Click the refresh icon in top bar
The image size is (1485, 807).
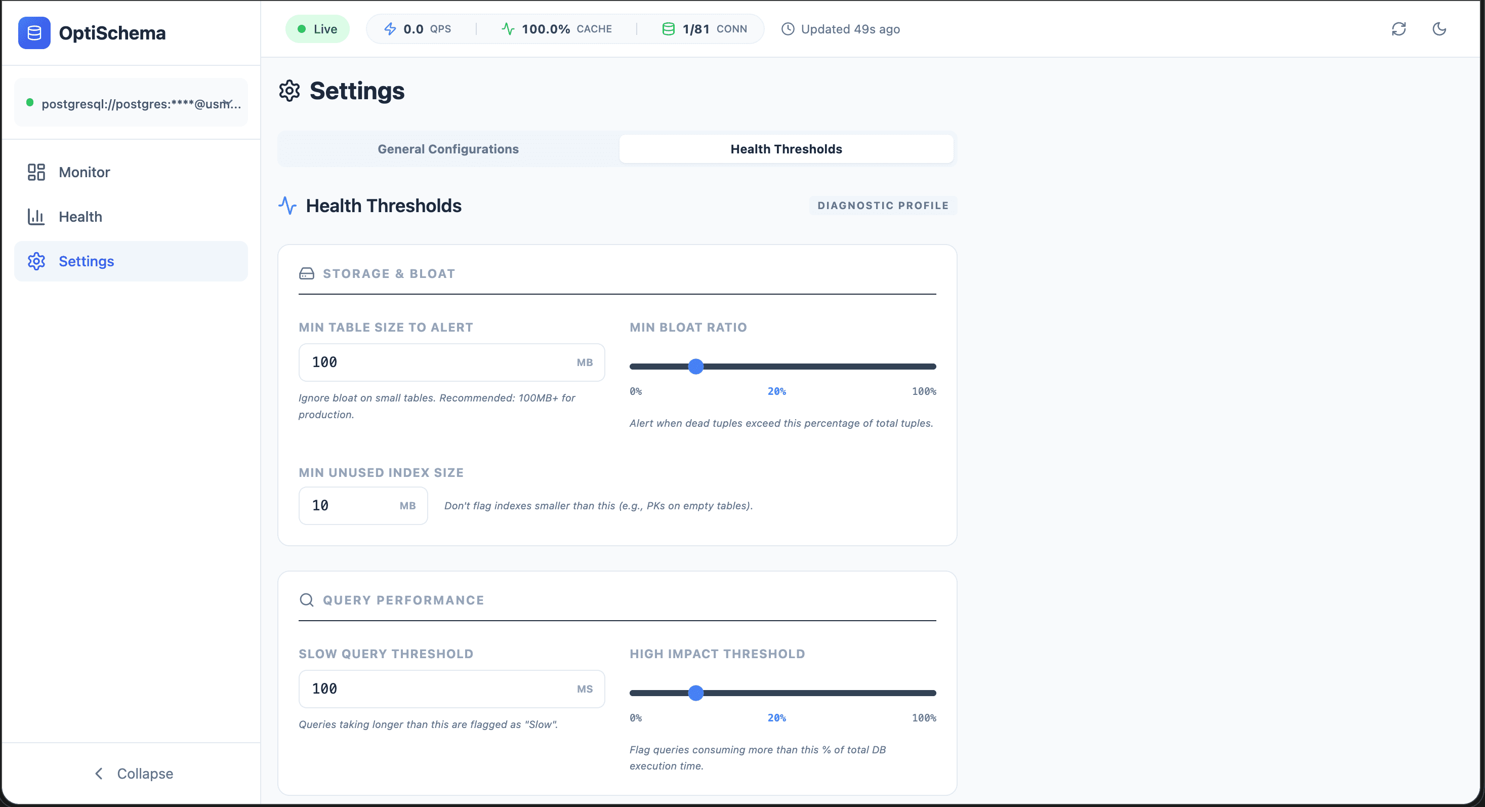pos(1398,29)
